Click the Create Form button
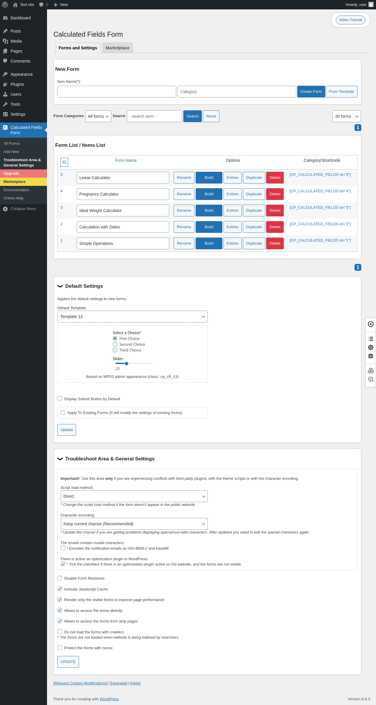376x705 pixels. click(311, 92)
